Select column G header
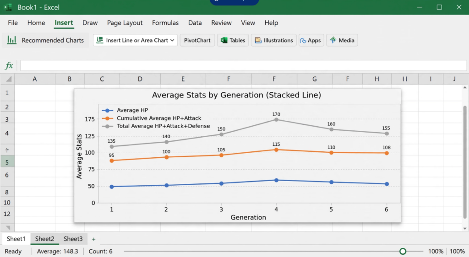469x257 pixels. (314, 79)
